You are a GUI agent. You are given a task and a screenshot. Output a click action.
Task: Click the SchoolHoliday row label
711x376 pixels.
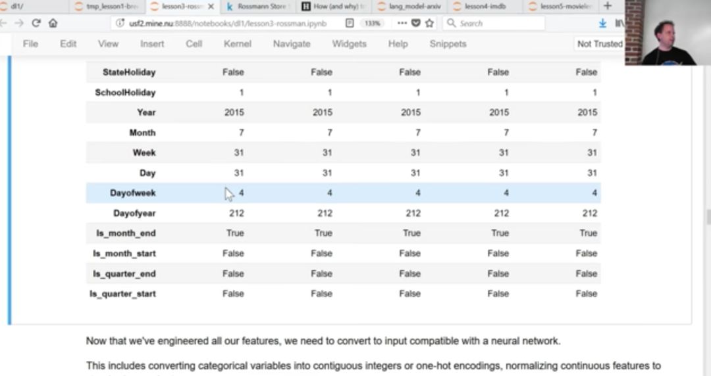pos(125,93)
